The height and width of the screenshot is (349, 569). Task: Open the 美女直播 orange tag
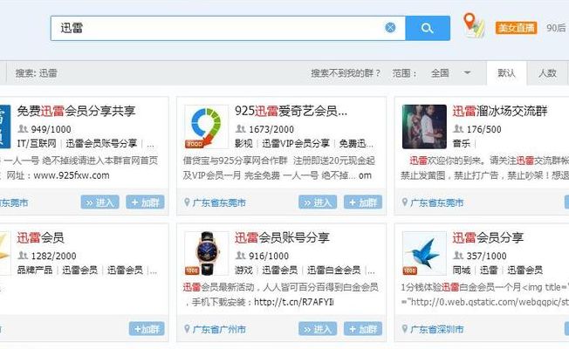[x=516, y=28]
